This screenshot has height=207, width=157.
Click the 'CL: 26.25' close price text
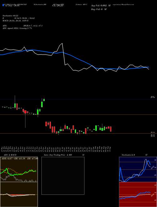point(58,6)
